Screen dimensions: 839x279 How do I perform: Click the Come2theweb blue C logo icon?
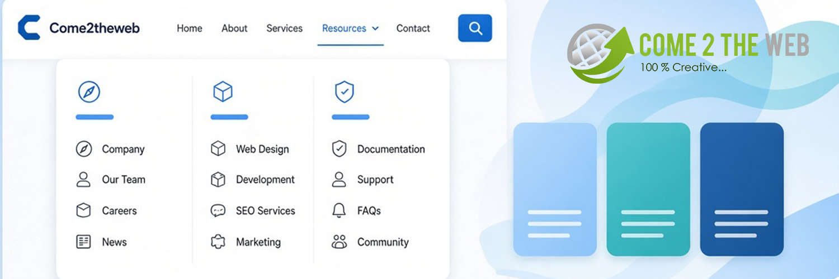(x=29, y=28)
